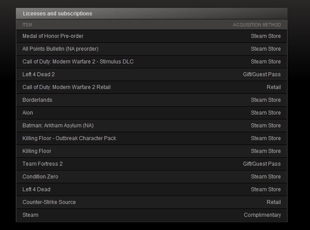
Task: Click Steam Store in Medal of Honor row
Action: click(x=266, y=36)
